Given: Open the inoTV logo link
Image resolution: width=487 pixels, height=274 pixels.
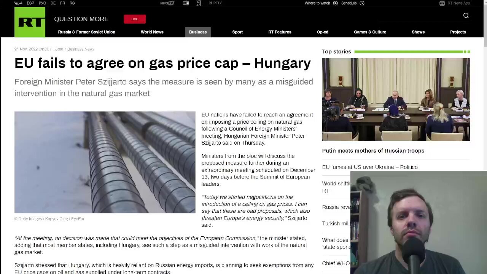Looking at the screenshot, I should tap(167, 3).
